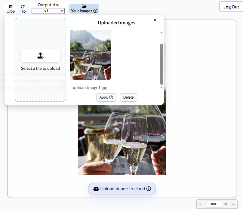Select the Crop tool icon
Viewport: 243px width, 209px height.
[11, 7]
